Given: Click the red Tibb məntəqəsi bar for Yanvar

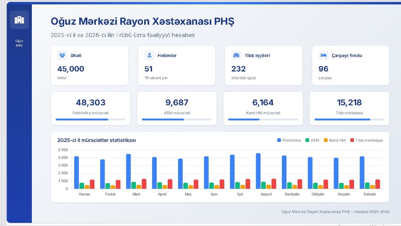Looking at the screenshot, I should (x=92, y=184).
